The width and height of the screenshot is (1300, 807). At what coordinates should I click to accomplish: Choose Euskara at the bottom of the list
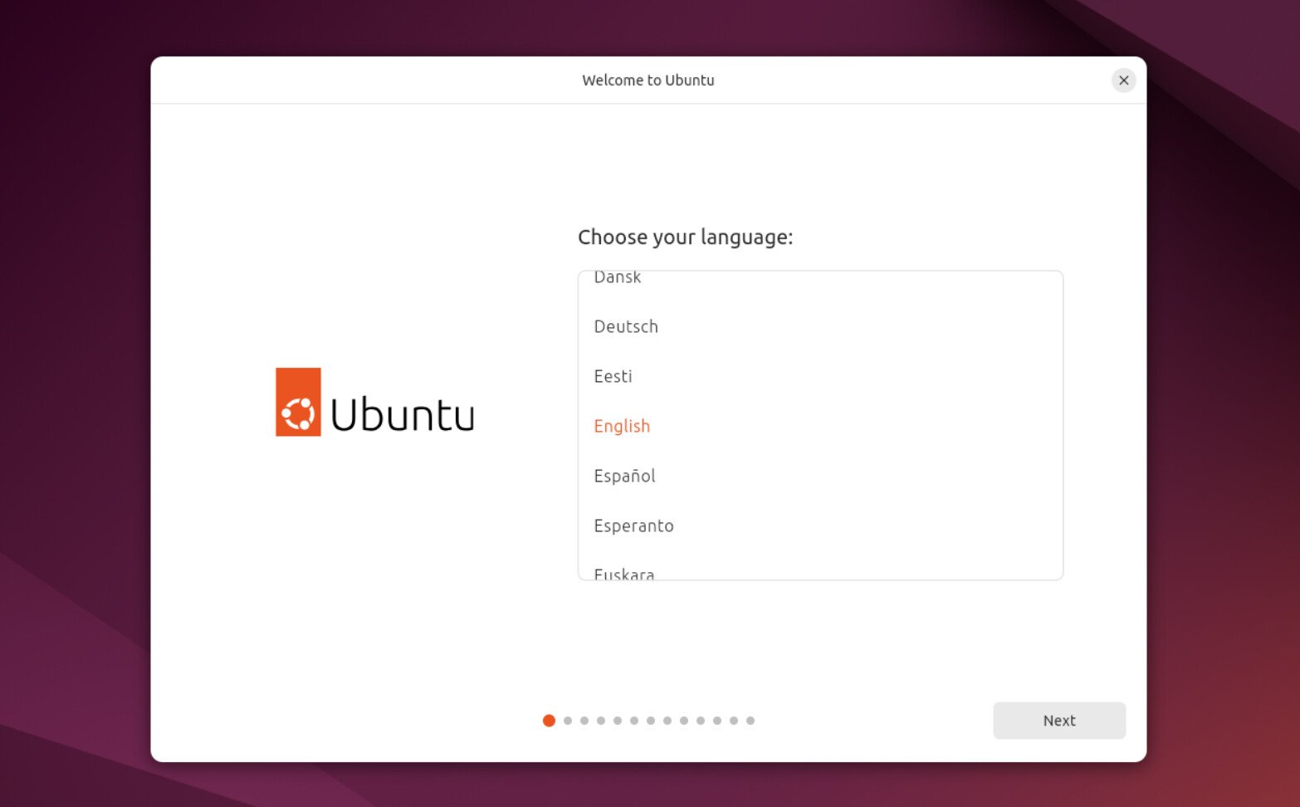pyautogui.click(x=623, y=572)
